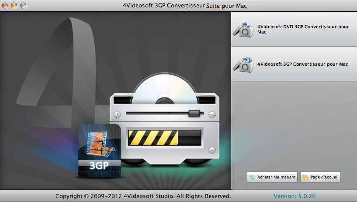
Task: Click the yellow striped progress bar
Action: (152, 139)
